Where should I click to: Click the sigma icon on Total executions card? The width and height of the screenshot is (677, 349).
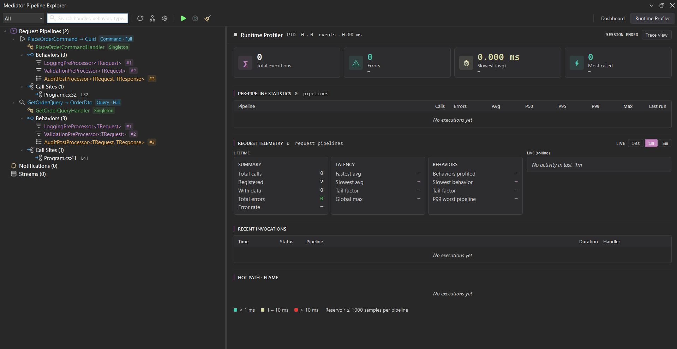[245, 63]
